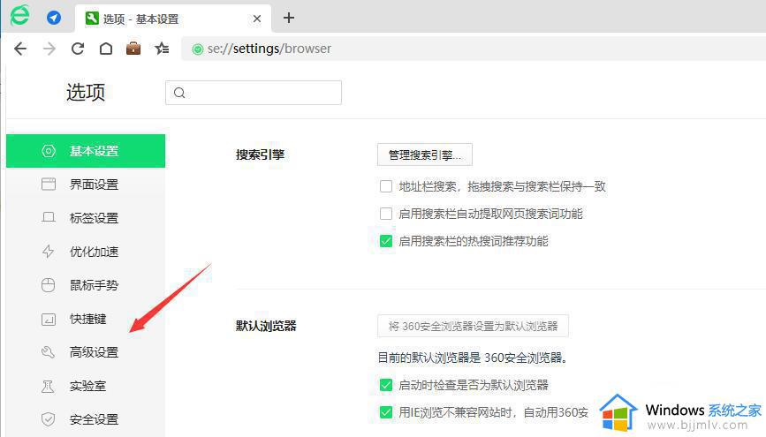766x437 pixels.
Task: Click the 优化加速 lightning icon
Action: (49, 252)
